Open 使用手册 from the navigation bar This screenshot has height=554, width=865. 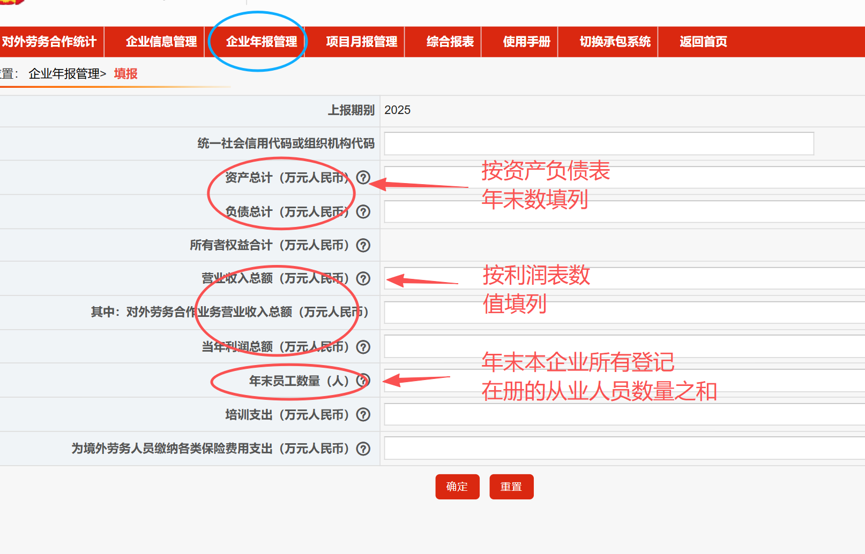pos(526,42)
